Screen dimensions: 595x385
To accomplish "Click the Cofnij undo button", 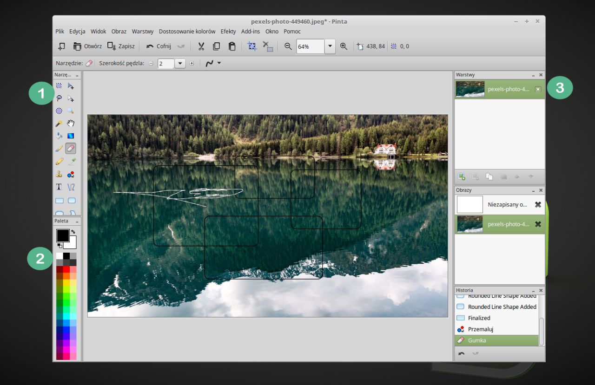I will 159,46.
